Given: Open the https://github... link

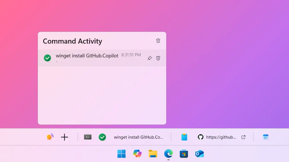Looking at the screenshot, I should (x=221, y=137).
